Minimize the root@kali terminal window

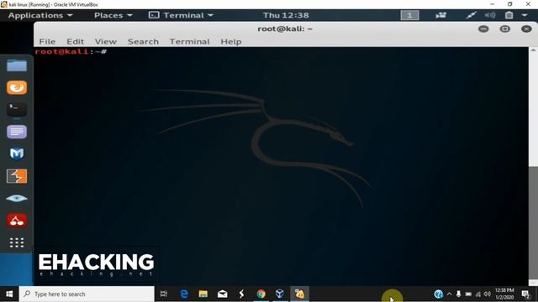pyautogui.click(x=483, y=29)
